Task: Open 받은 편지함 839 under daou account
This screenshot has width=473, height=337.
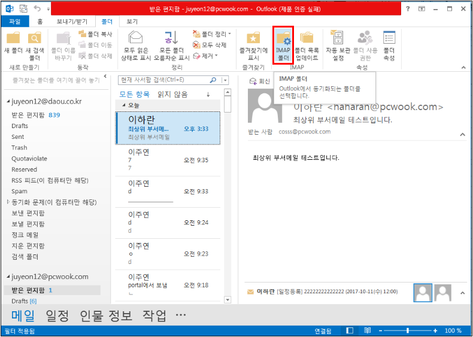Action: tap(35, 115)
